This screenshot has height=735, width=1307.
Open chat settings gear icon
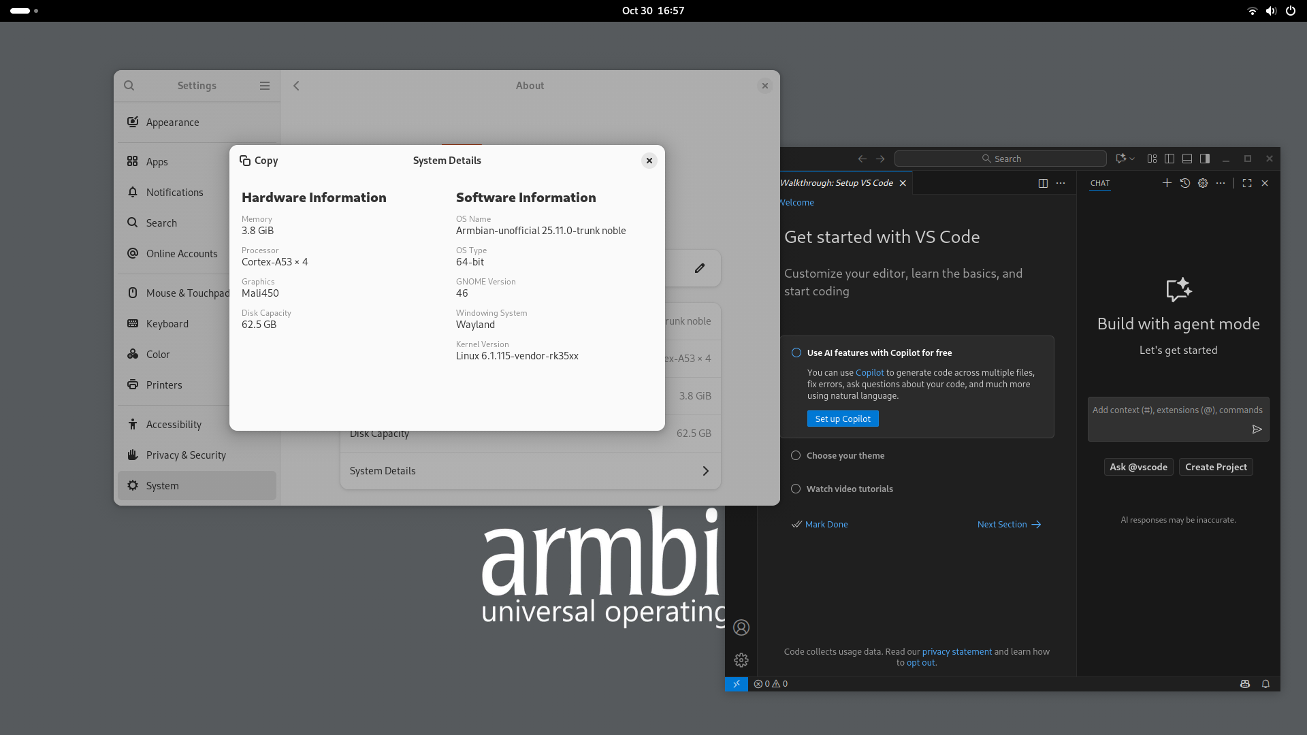click(1203, 183)
